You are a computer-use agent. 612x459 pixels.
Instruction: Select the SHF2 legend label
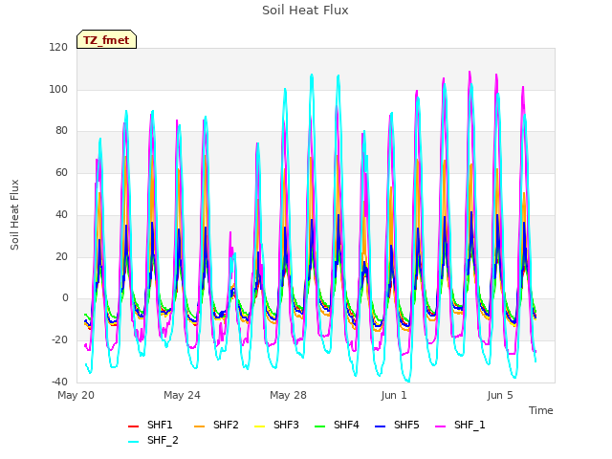226,425
